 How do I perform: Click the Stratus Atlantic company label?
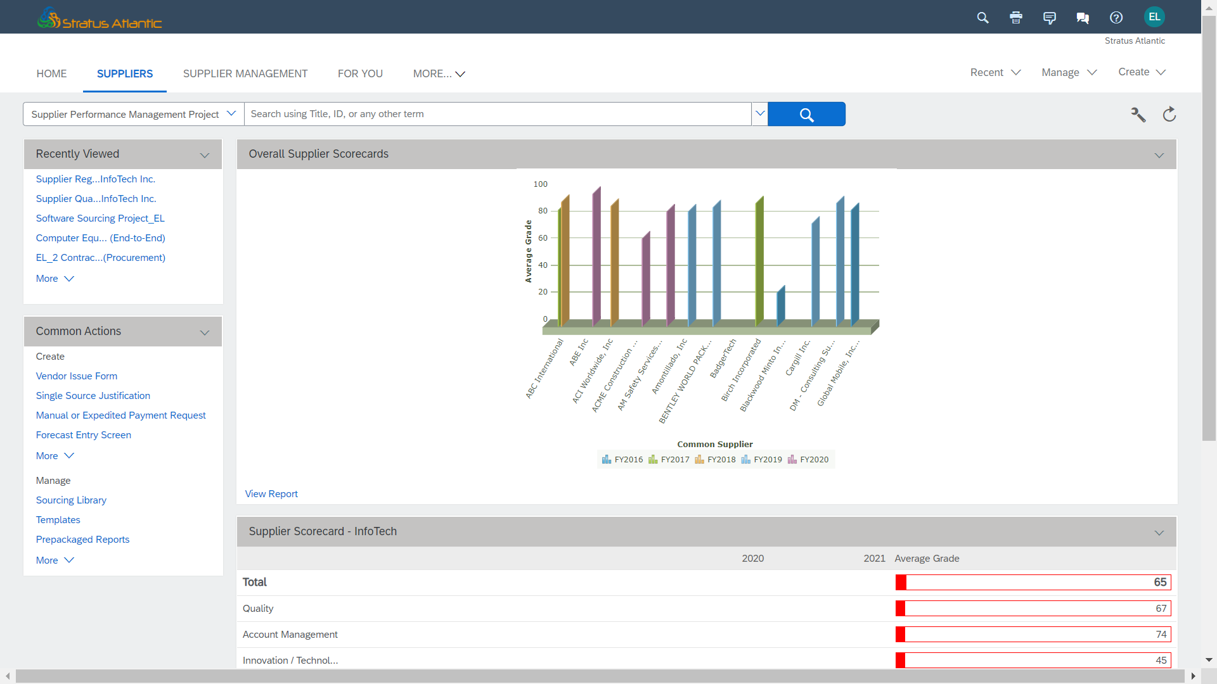[x=1135, y=41]
